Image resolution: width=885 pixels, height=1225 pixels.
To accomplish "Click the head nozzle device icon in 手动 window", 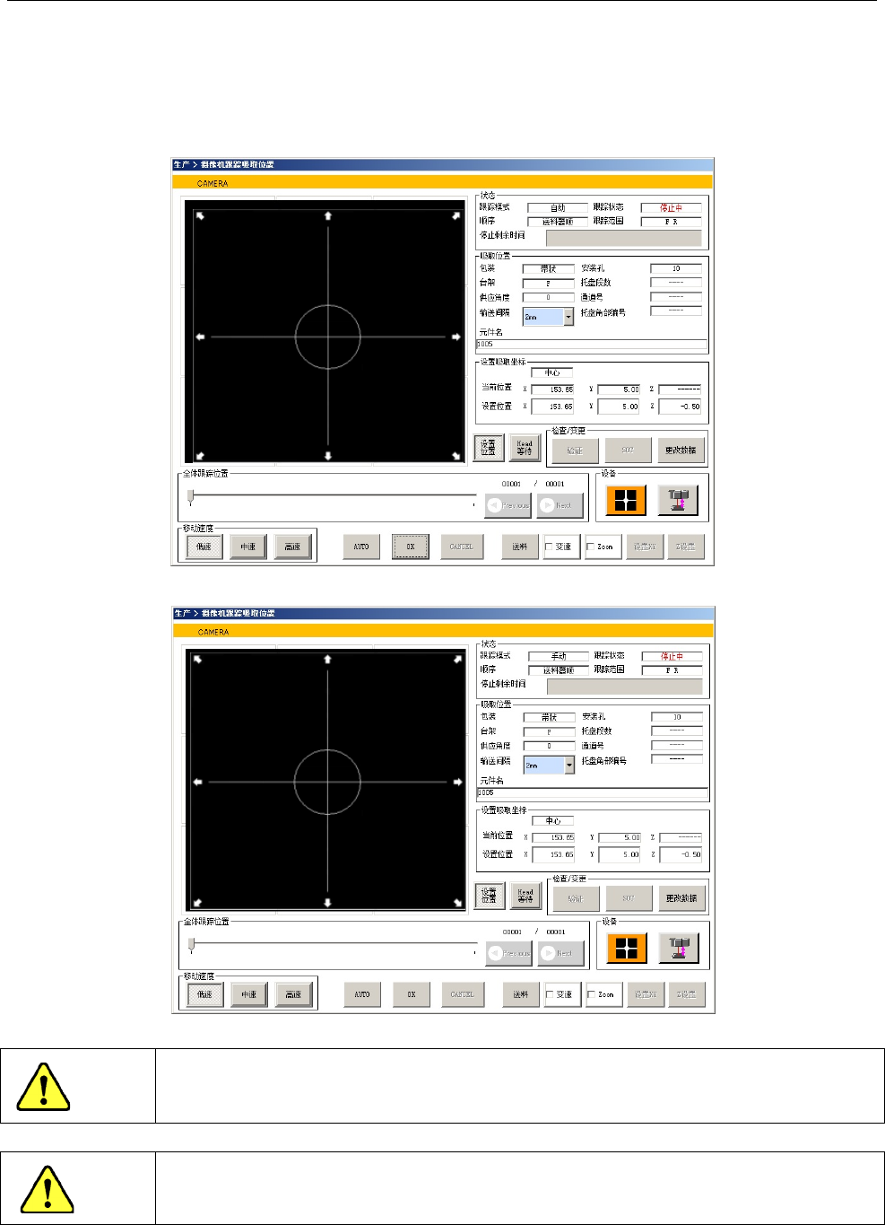I will pyautogui.click(x=679, y=948).
